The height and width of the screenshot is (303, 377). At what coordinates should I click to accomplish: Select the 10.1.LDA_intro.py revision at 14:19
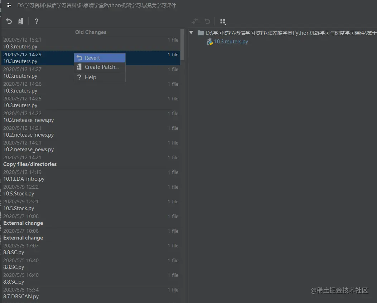pyautogui.click(x=91, y=175)
